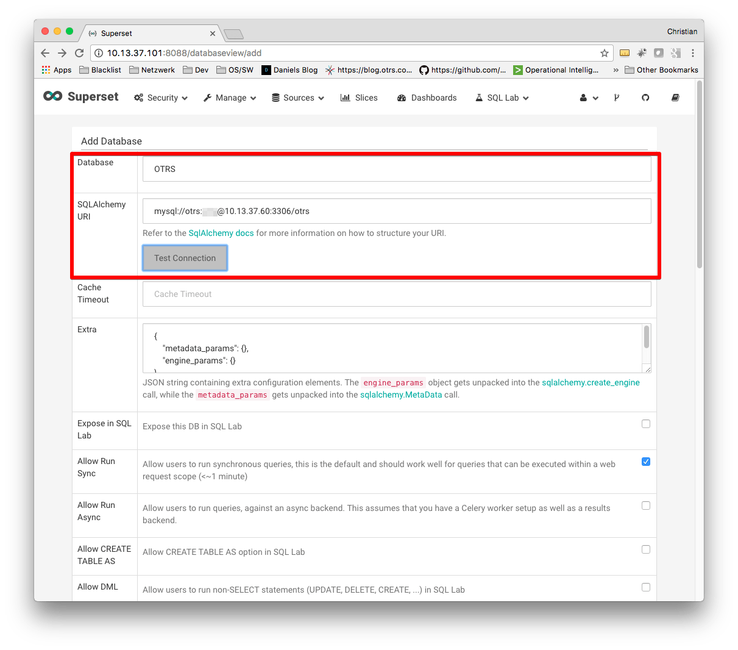
Task: Open Chrome three-dot menu
Action: [x=693, y=53]
